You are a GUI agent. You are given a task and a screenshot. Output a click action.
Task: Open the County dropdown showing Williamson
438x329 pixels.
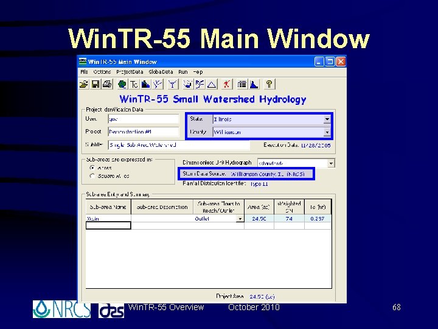pos(327,132)
